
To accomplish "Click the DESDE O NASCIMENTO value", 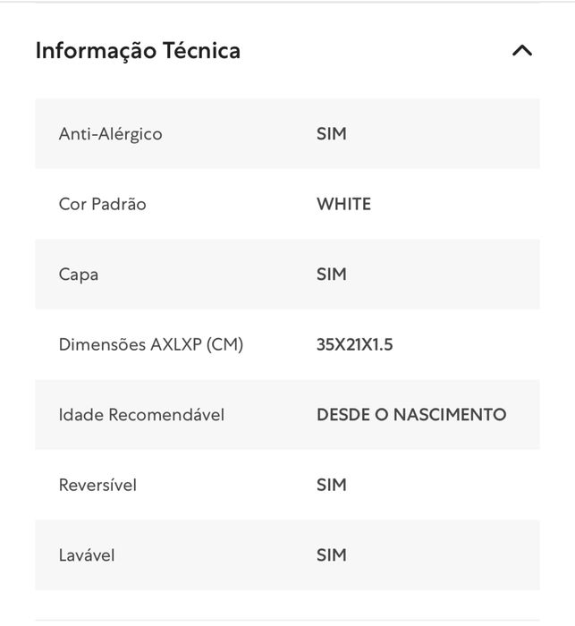I will [x=411, y=415].
